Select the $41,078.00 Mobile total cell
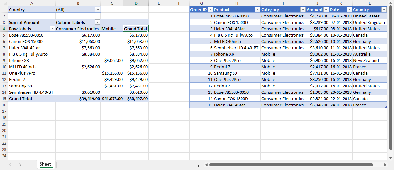Image resolution: width=394 pixels, height=170 pixels. click(x=112, y=99)
